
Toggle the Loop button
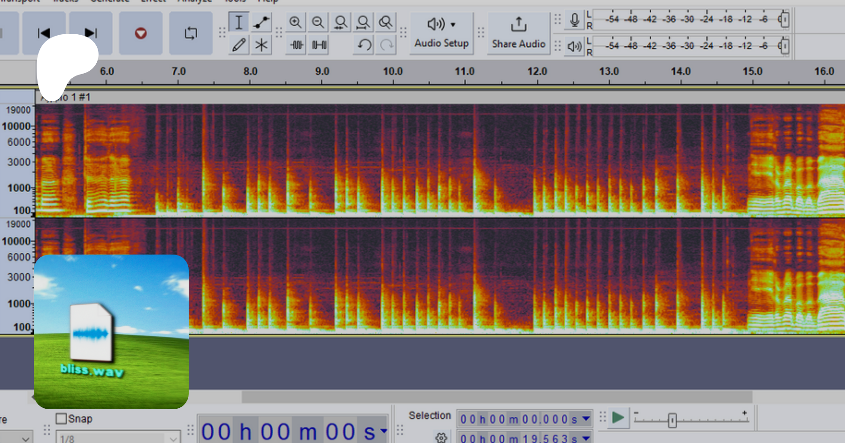point(191,33)
